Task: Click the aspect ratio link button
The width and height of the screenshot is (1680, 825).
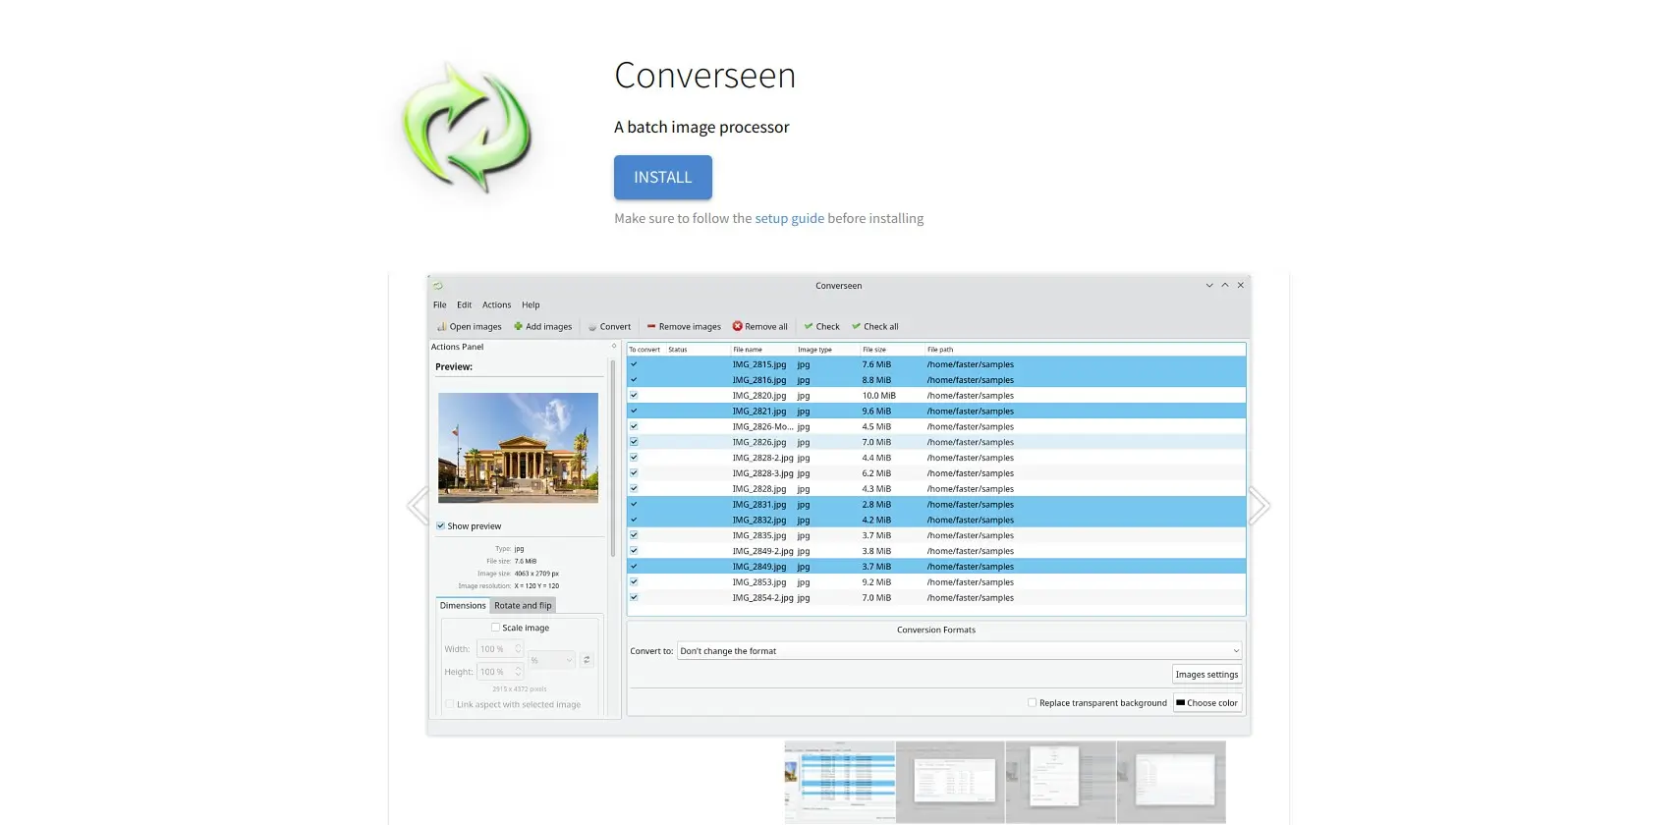Action: coord(587,660)
